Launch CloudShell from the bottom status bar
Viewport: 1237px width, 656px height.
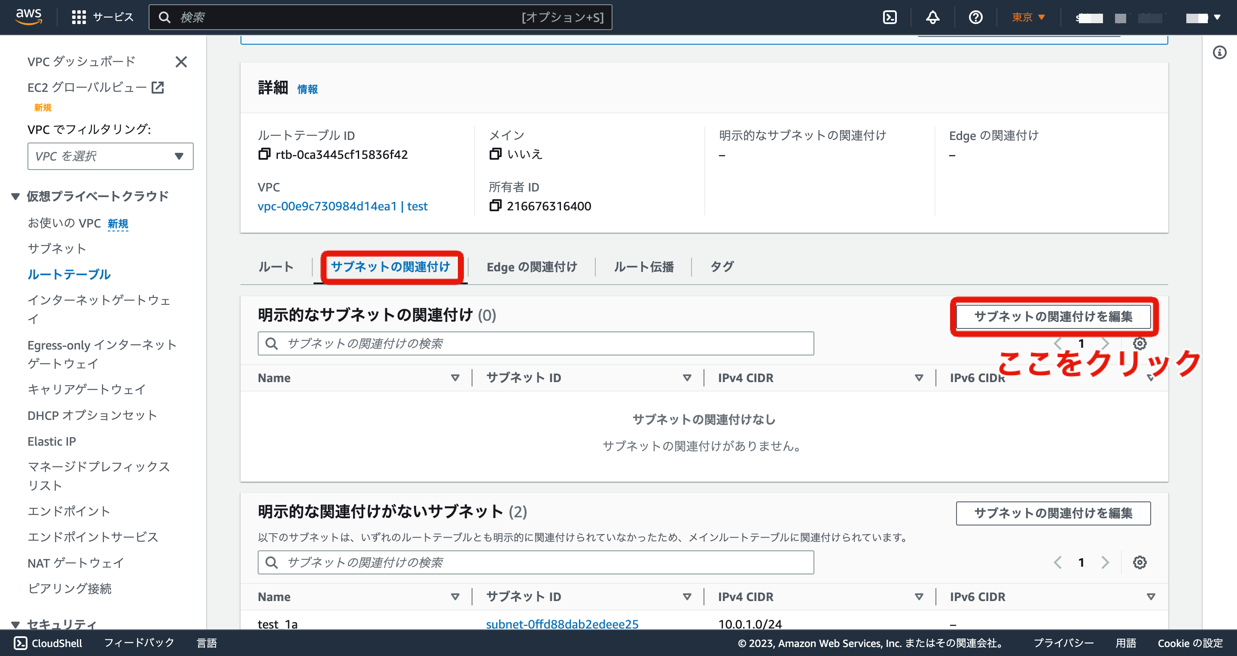[x=49, y=643]
